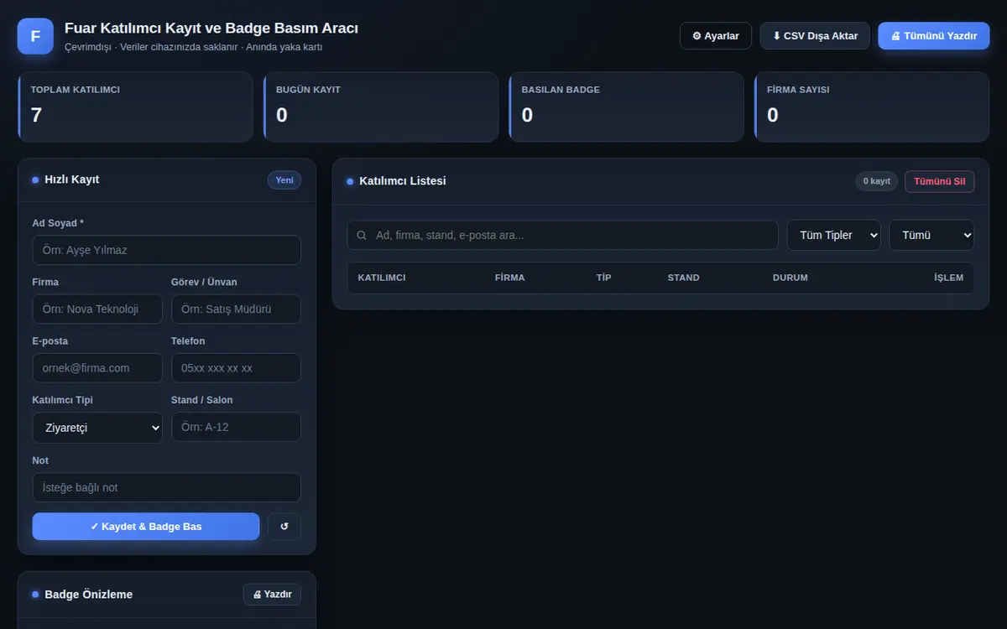The width and height of the screenshot is (1007, 629).
Task: Click Tümünü Yazdır printer button
Action: click(x=934, y=36)
